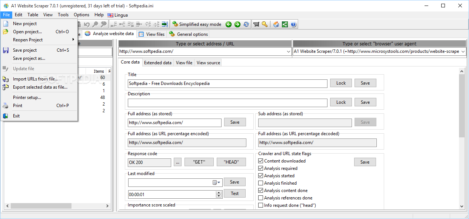Viewport: 469px width, 219px height.
Task: Open the Last modified date picker dropdown
Action: pos(219,182)
